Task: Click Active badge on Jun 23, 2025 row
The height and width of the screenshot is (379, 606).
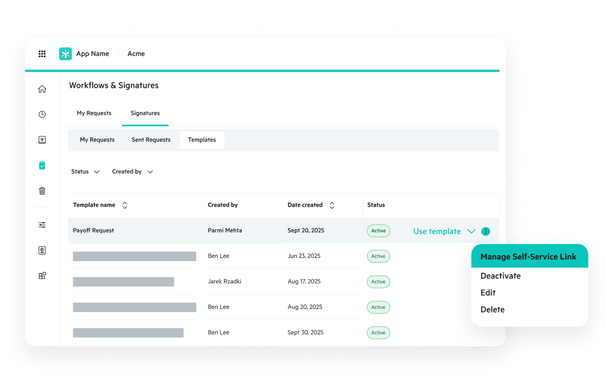Action: tap(378, 256)
